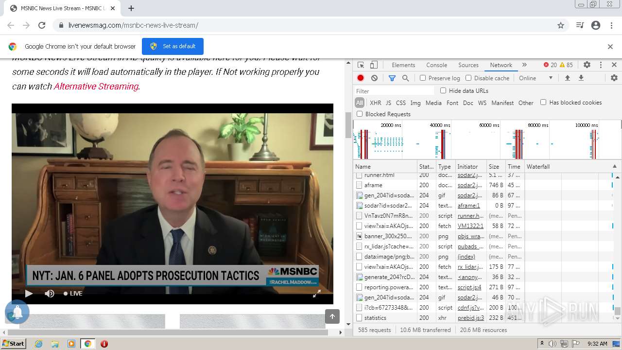Clear the network log
Viewport: 622px width, 350px height.
coord(374,78)
